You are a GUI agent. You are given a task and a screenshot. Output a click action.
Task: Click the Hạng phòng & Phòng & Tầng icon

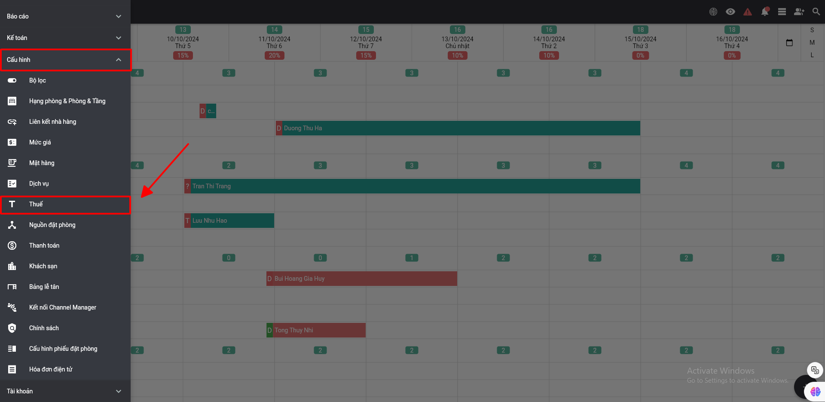[12, 101]
